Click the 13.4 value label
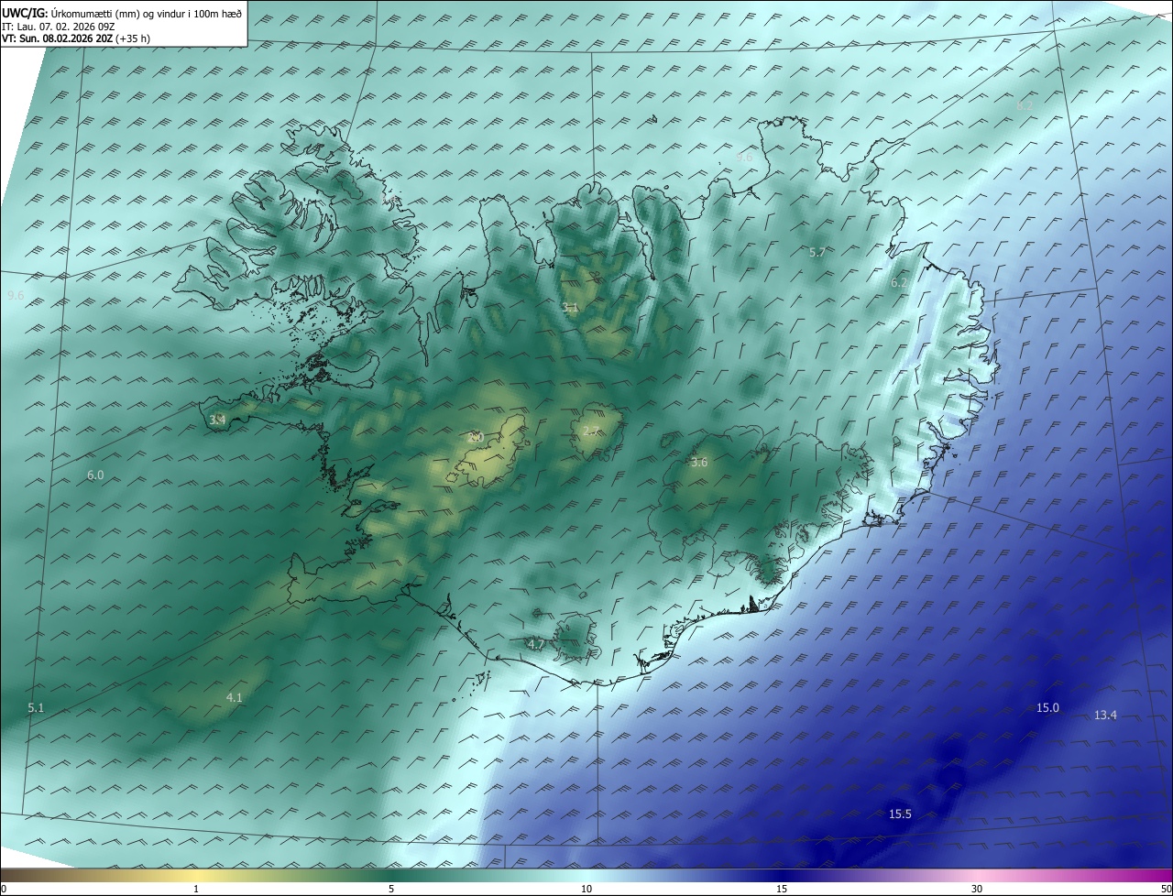 pyautogui.click(x=1105, y=716)
